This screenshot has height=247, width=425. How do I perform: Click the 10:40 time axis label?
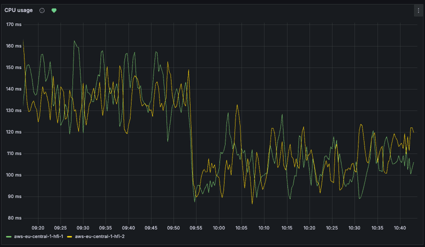pyautogui.click(x=400, y=228)
